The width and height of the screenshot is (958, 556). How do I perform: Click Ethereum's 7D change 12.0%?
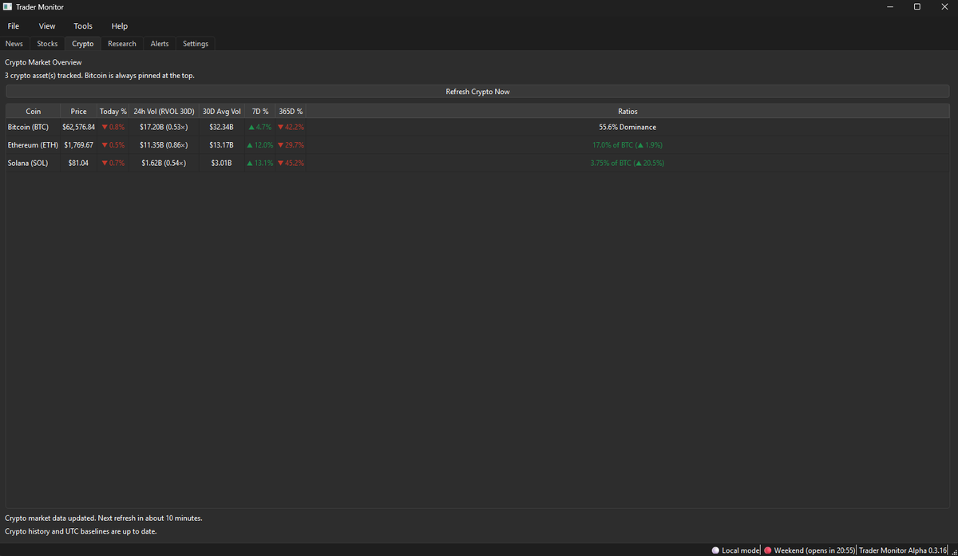[x=260, y=145]
